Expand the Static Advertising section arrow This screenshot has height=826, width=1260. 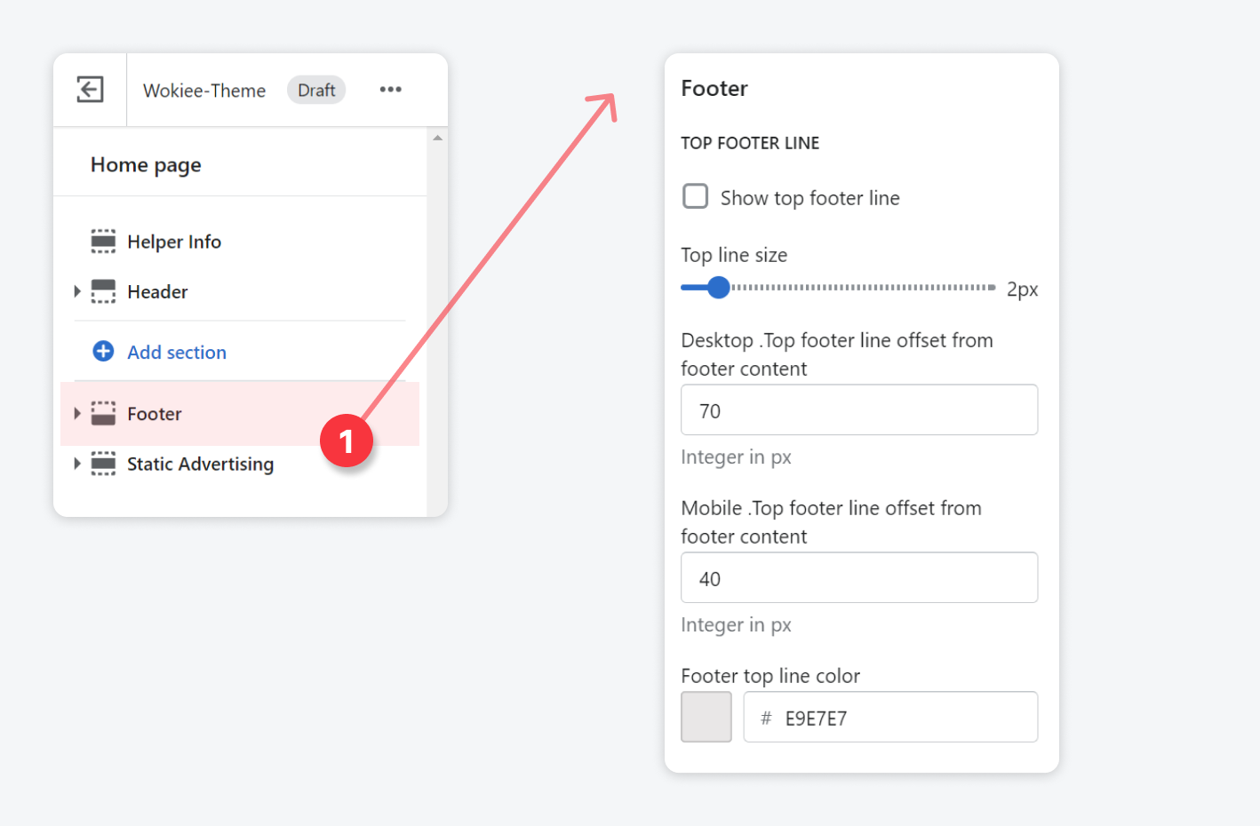click(77, 464)
